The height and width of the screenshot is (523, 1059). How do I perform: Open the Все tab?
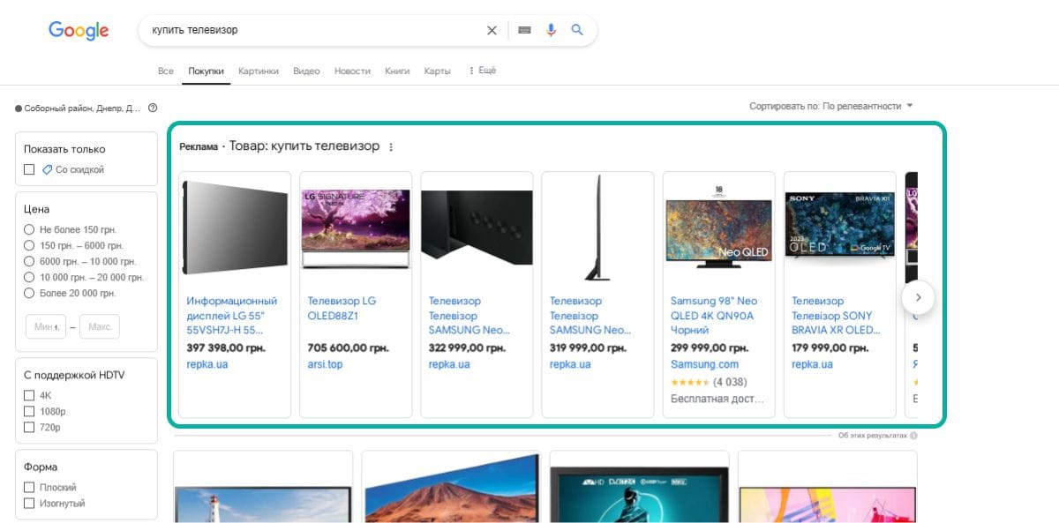coord(166,71)
